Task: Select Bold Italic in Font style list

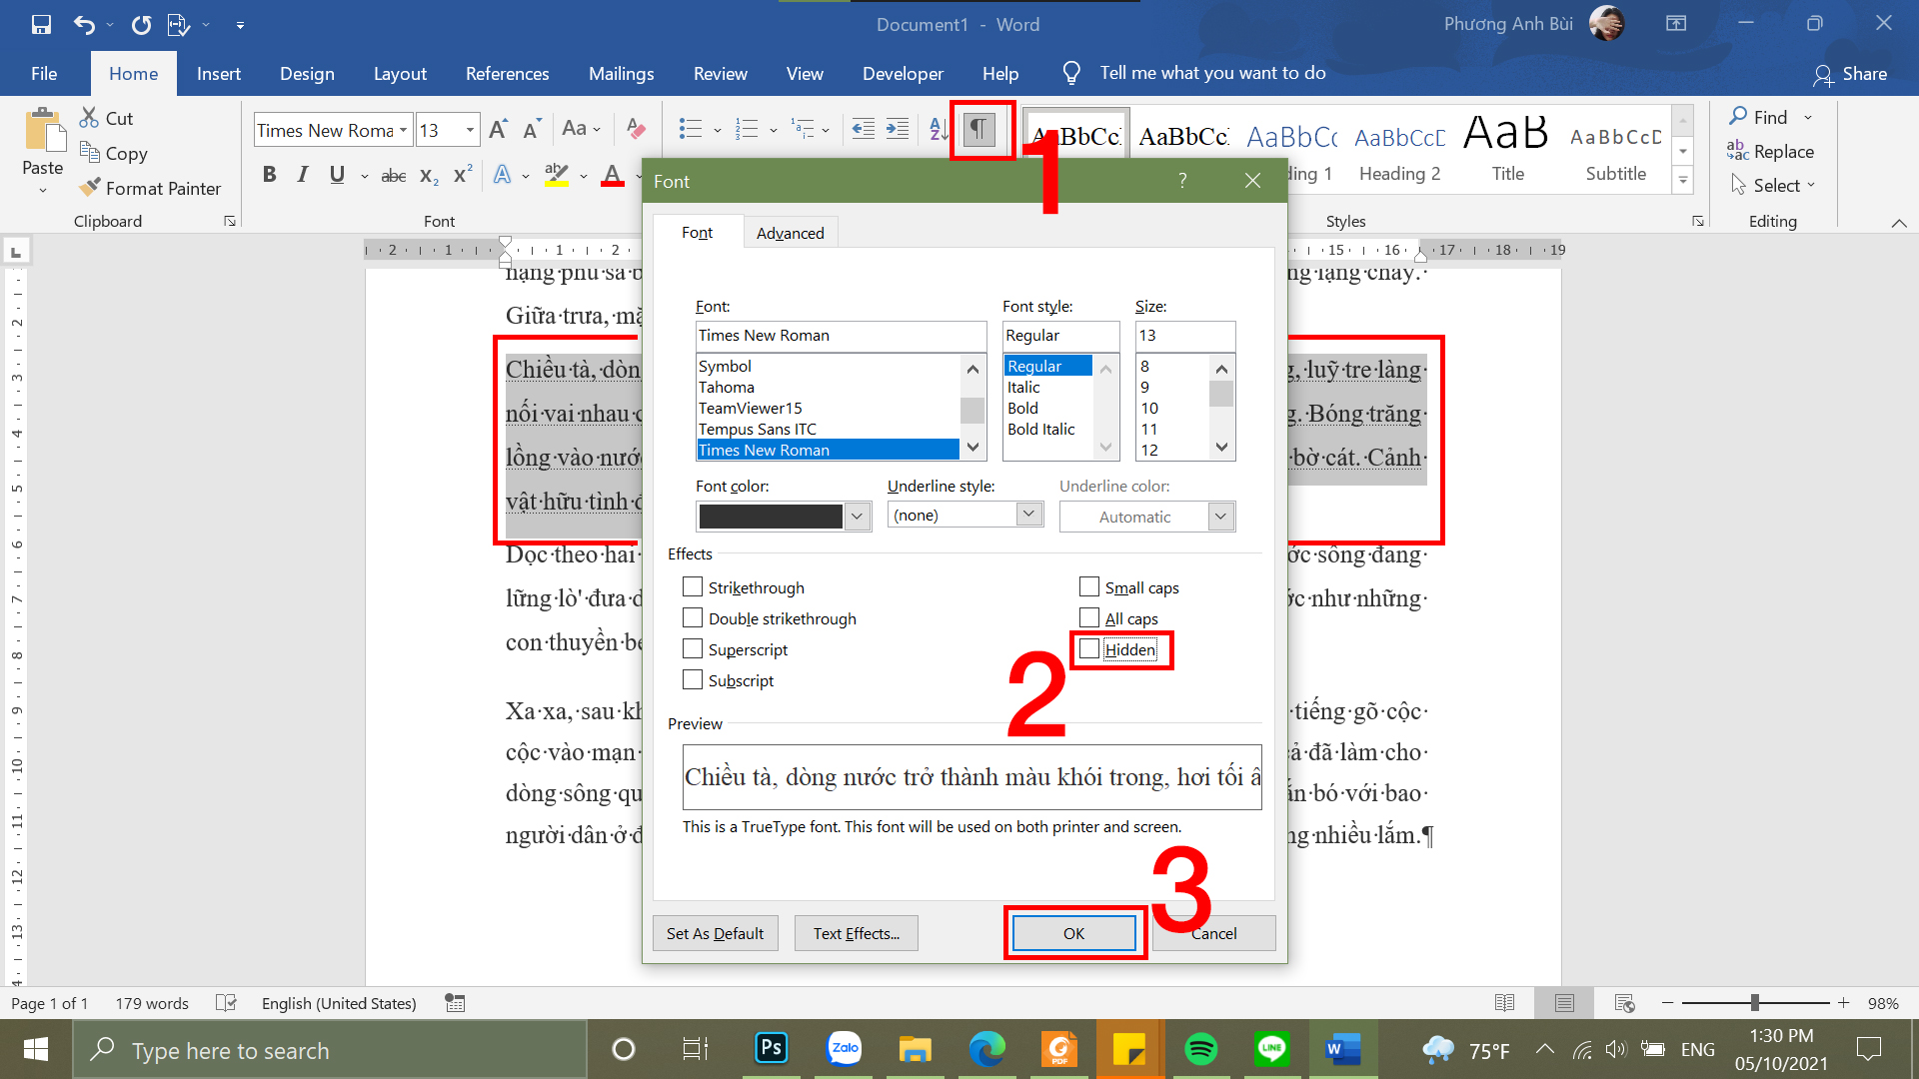Action: click(x=1040, y=430)
